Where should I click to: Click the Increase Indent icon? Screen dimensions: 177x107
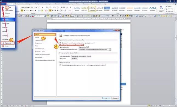(64, 7)
